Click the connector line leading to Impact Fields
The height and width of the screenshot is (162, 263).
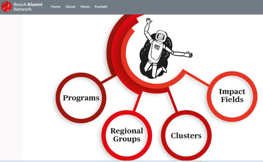click(198, 79)
